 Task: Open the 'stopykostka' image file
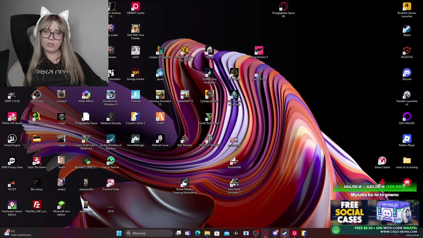coord(86,185)
